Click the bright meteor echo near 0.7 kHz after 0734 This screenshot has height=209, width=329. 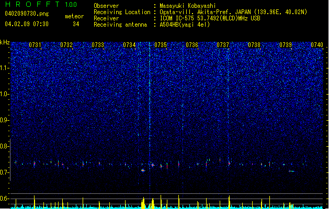click(x=143, y=170)
